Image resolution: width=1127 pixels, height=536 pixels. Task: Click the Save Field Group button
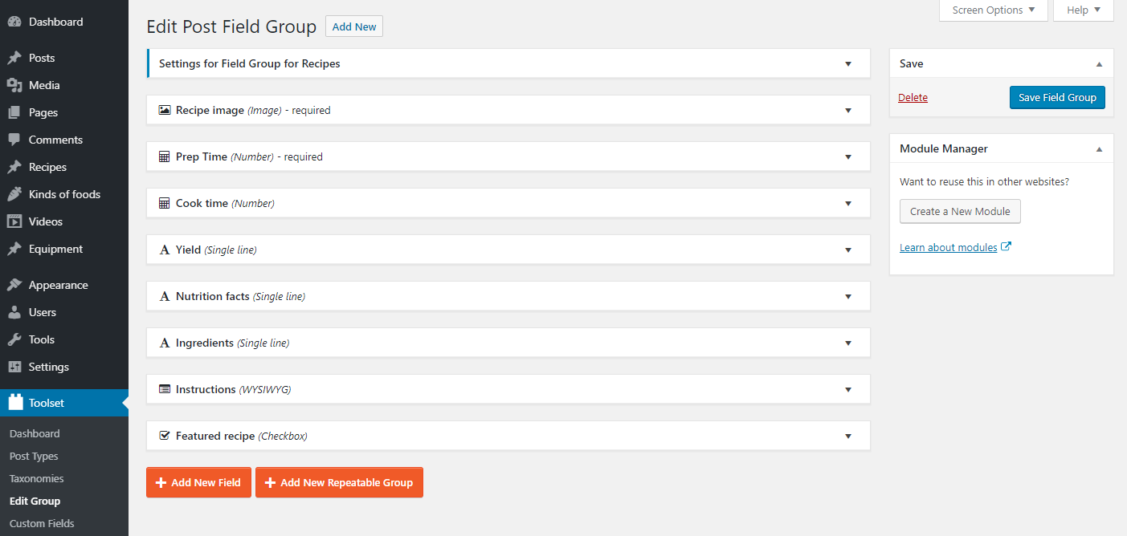click(x=1057, y=98)
